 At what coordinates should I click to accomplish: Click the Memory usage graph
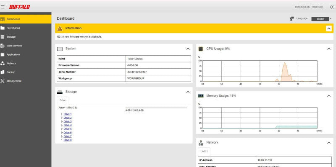point(260,118)
